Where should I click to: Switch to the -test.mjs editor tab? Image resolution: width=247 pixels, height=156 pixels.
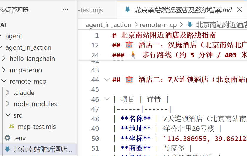pyautogui.click(x=90, y=10)
